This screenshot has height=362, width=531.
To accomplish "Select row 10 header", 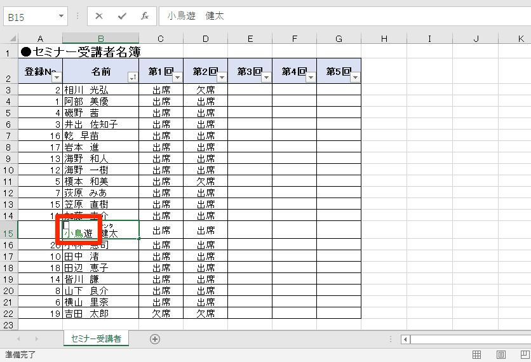I will click(x=8, y=170).
